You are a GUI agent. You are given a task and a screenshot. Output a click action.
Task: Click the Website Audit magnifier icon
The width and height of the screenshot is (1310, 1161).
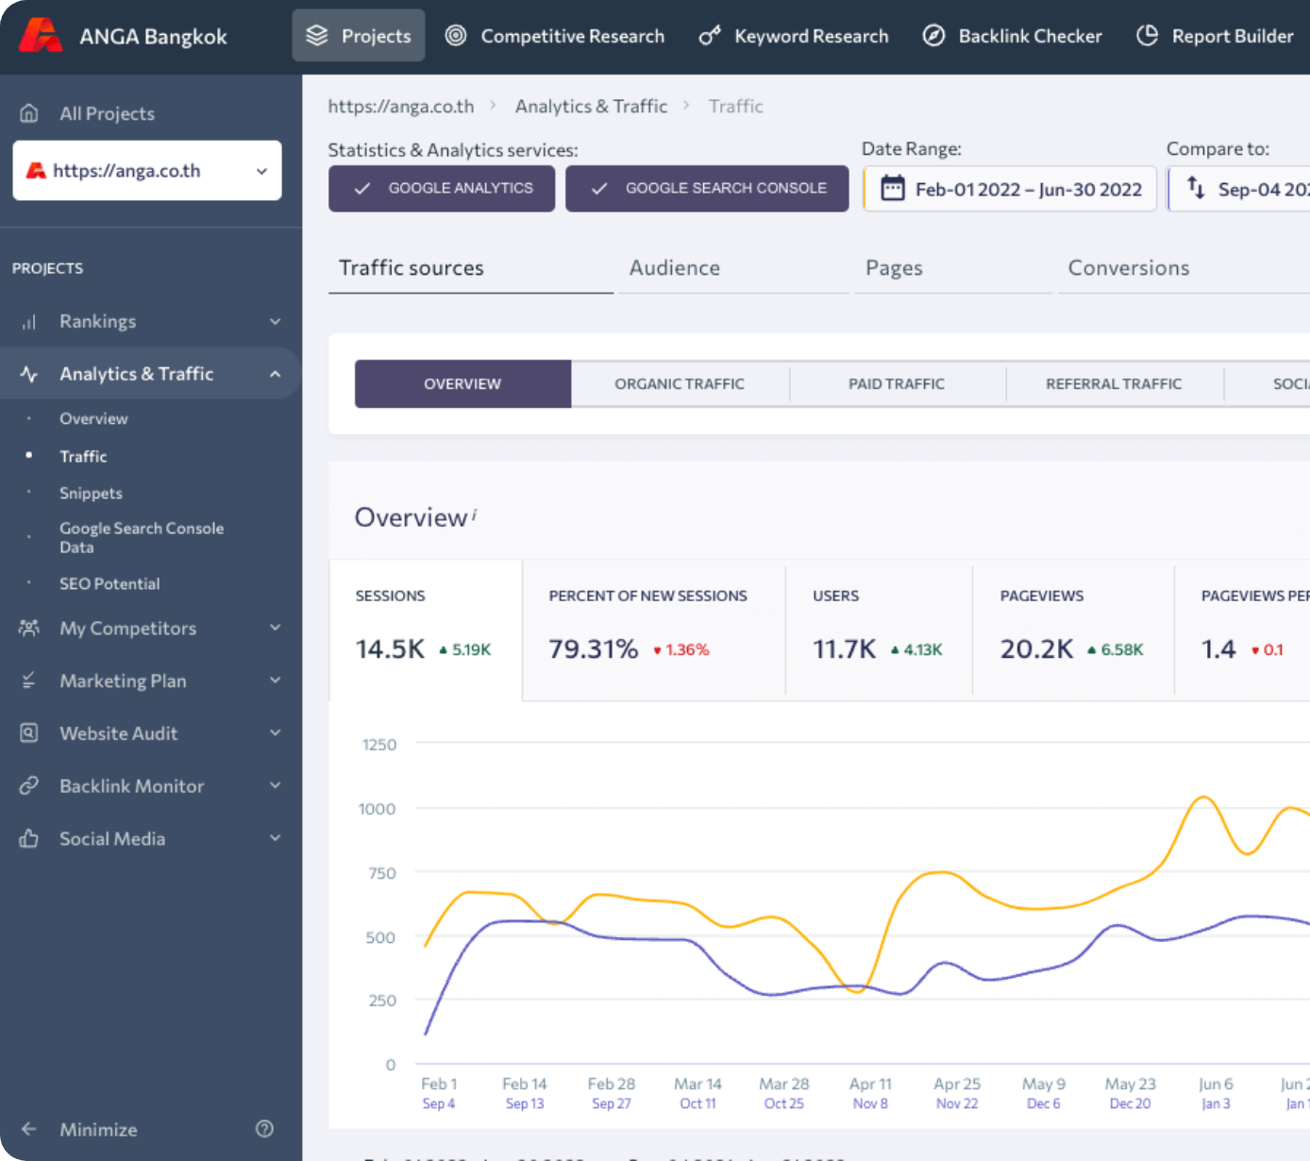coord(29,732)
